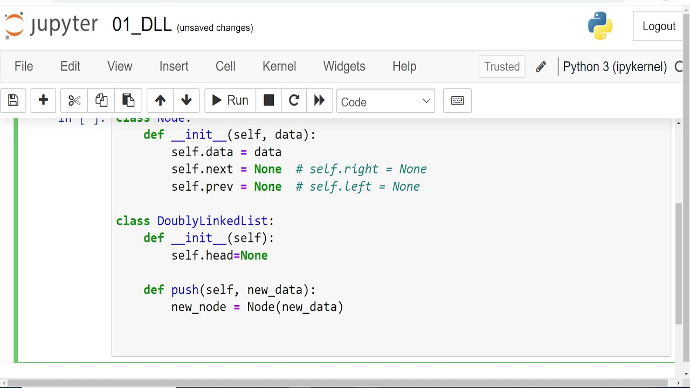The height and width of the screenshot is (388, 690).
Task: Click the pencil edit mode indicator
Action: point(541,67)
